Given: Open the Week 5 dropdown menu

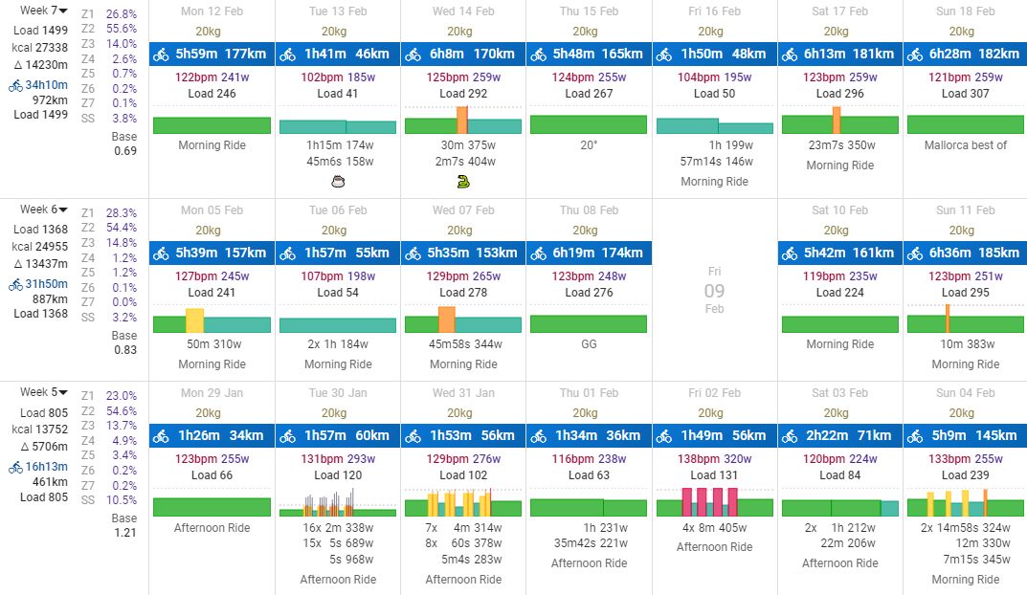Looking at the screenshot, I should 63,392.
